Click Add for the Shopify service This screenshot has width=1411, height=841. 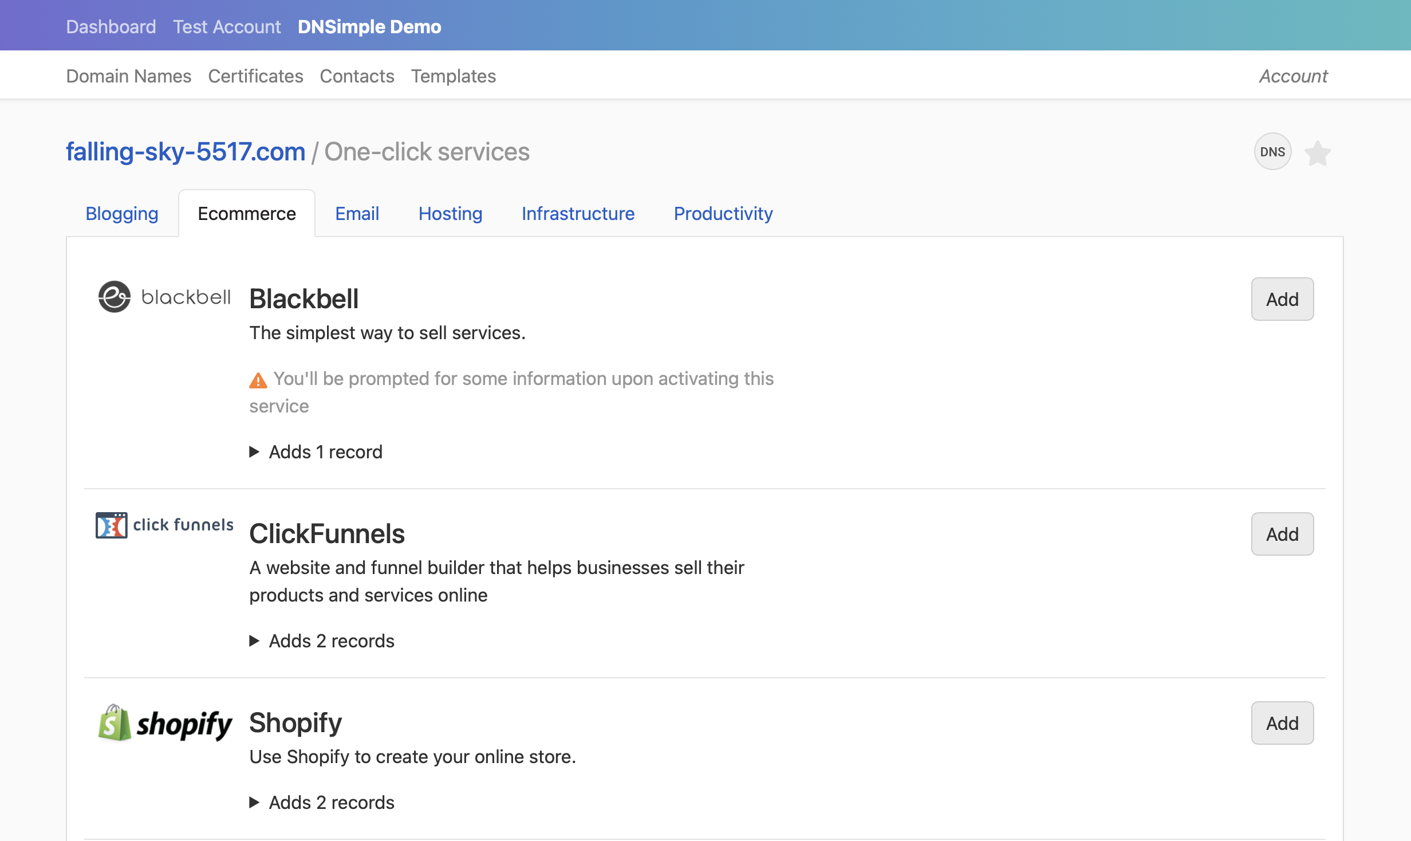1282,722
